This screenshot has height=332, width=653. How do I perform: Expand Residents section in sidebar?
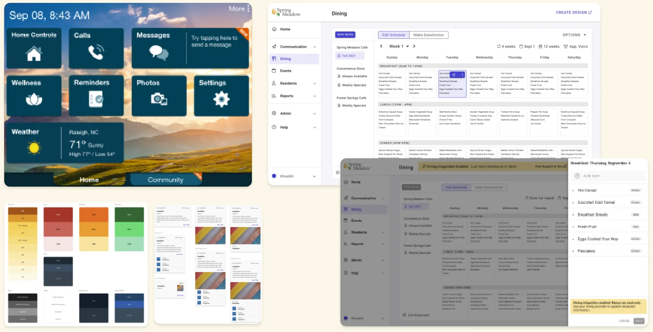coord(314,83)
